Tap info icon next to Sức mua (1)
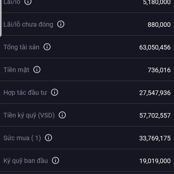174x174 pixels. [48, 138]
